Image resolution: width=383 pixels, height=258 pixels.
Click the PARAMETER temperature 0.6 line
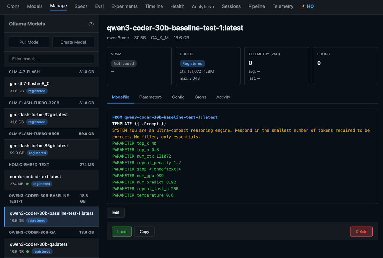[143, 195]
